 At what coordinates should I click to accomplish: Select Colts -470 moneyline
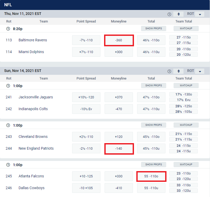point(119,109)
